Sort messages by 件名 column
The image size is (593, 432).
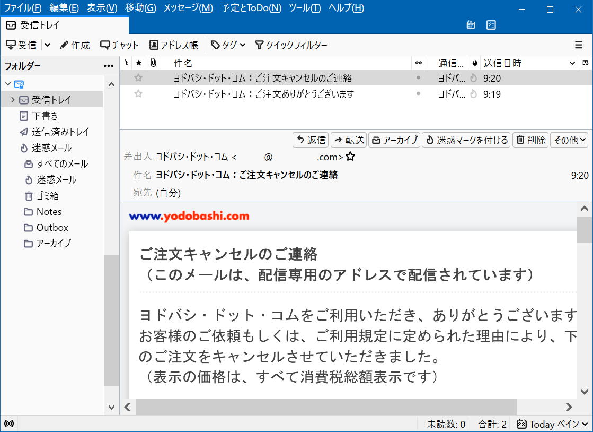(x=286, y=63)
